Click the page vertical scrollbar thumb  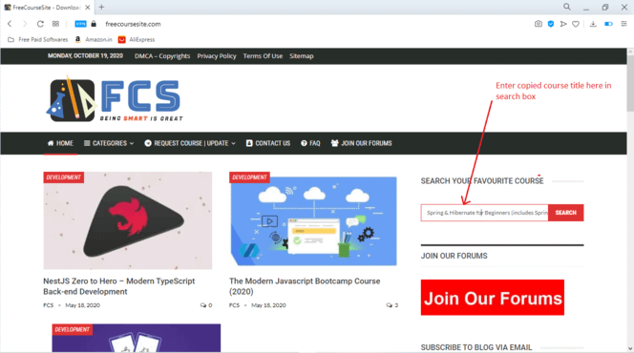pos(630,83)
